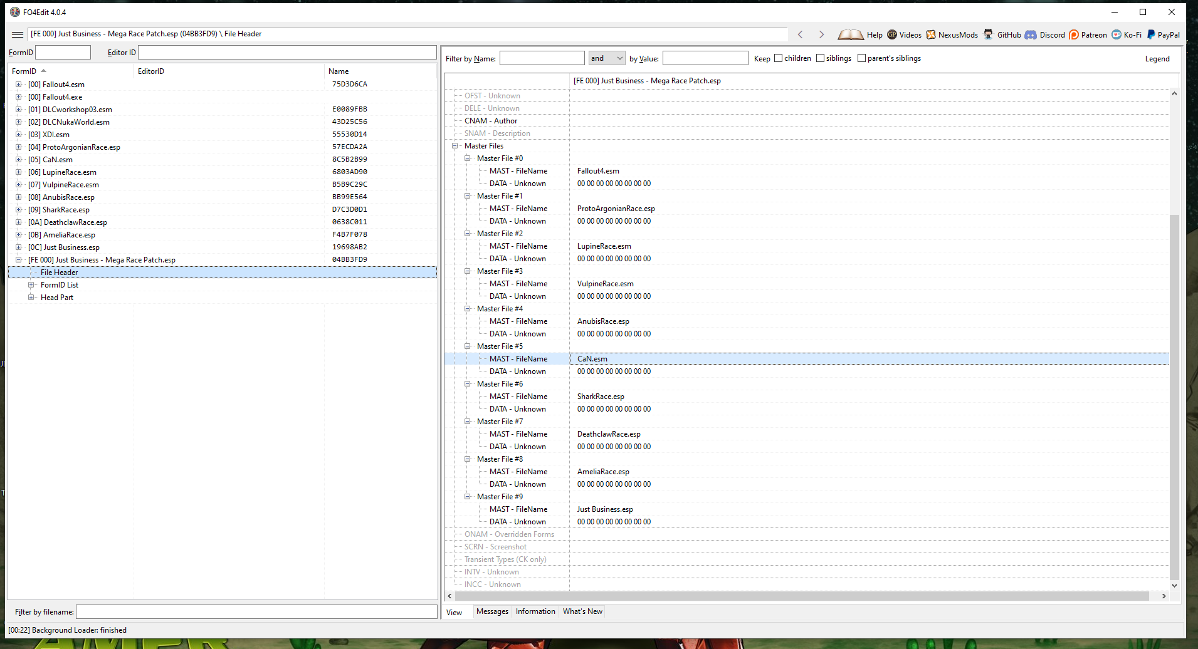Viewport: 1198px width, 649px height.
Task: Switch to the What's New tab
Action: coord(582,611)
